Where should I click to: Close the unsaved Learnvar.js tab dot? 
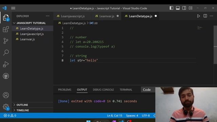click(118, 16)
